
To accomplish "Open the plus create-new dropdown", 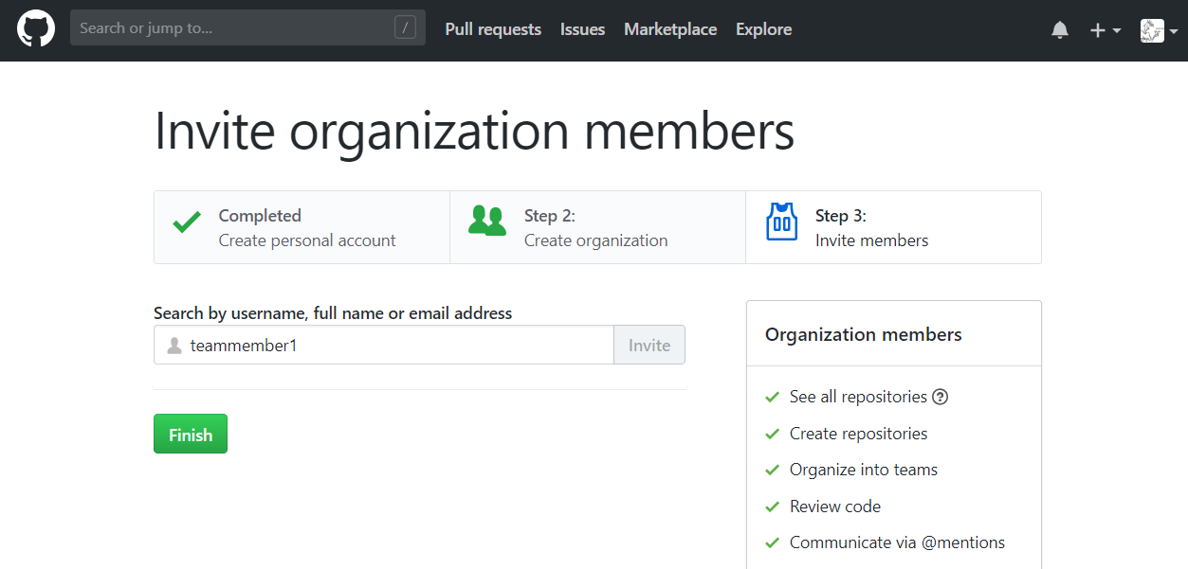I will [x=1106, y=30].
